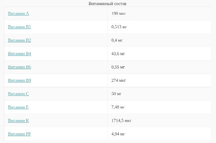Image resolution: width=216 pixels, height=143 pixels.
Task: Click the 43,6 мг value
Action: click(118, 54)
